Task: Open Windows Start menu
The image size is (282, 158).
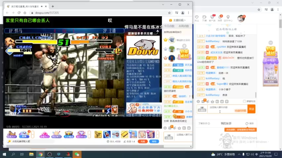Action: pyautogui.click(x=4, y=154)
